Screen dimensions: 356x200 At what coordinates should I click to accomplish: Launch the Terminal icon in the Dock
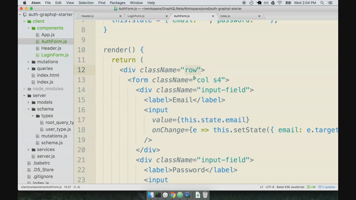click(158, 195)
